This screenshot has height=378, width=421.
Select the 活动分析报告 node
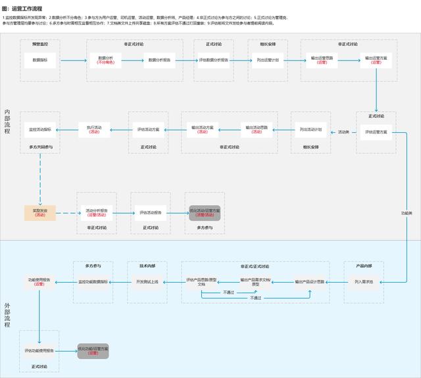pyautogui.click(x=97, y=213)
